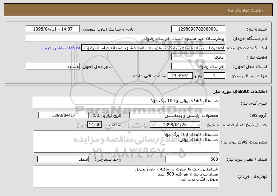Click the general description box دستمال کاغذی رولی
The image size is (277, 196).
[x=126, y=103]
